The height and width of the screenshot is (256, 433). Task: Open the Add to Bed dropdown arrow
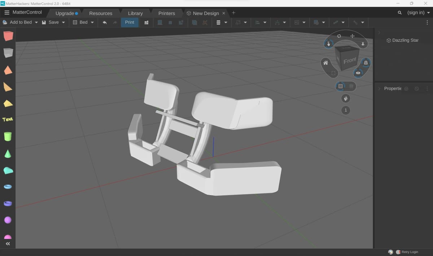coord(36,22)
